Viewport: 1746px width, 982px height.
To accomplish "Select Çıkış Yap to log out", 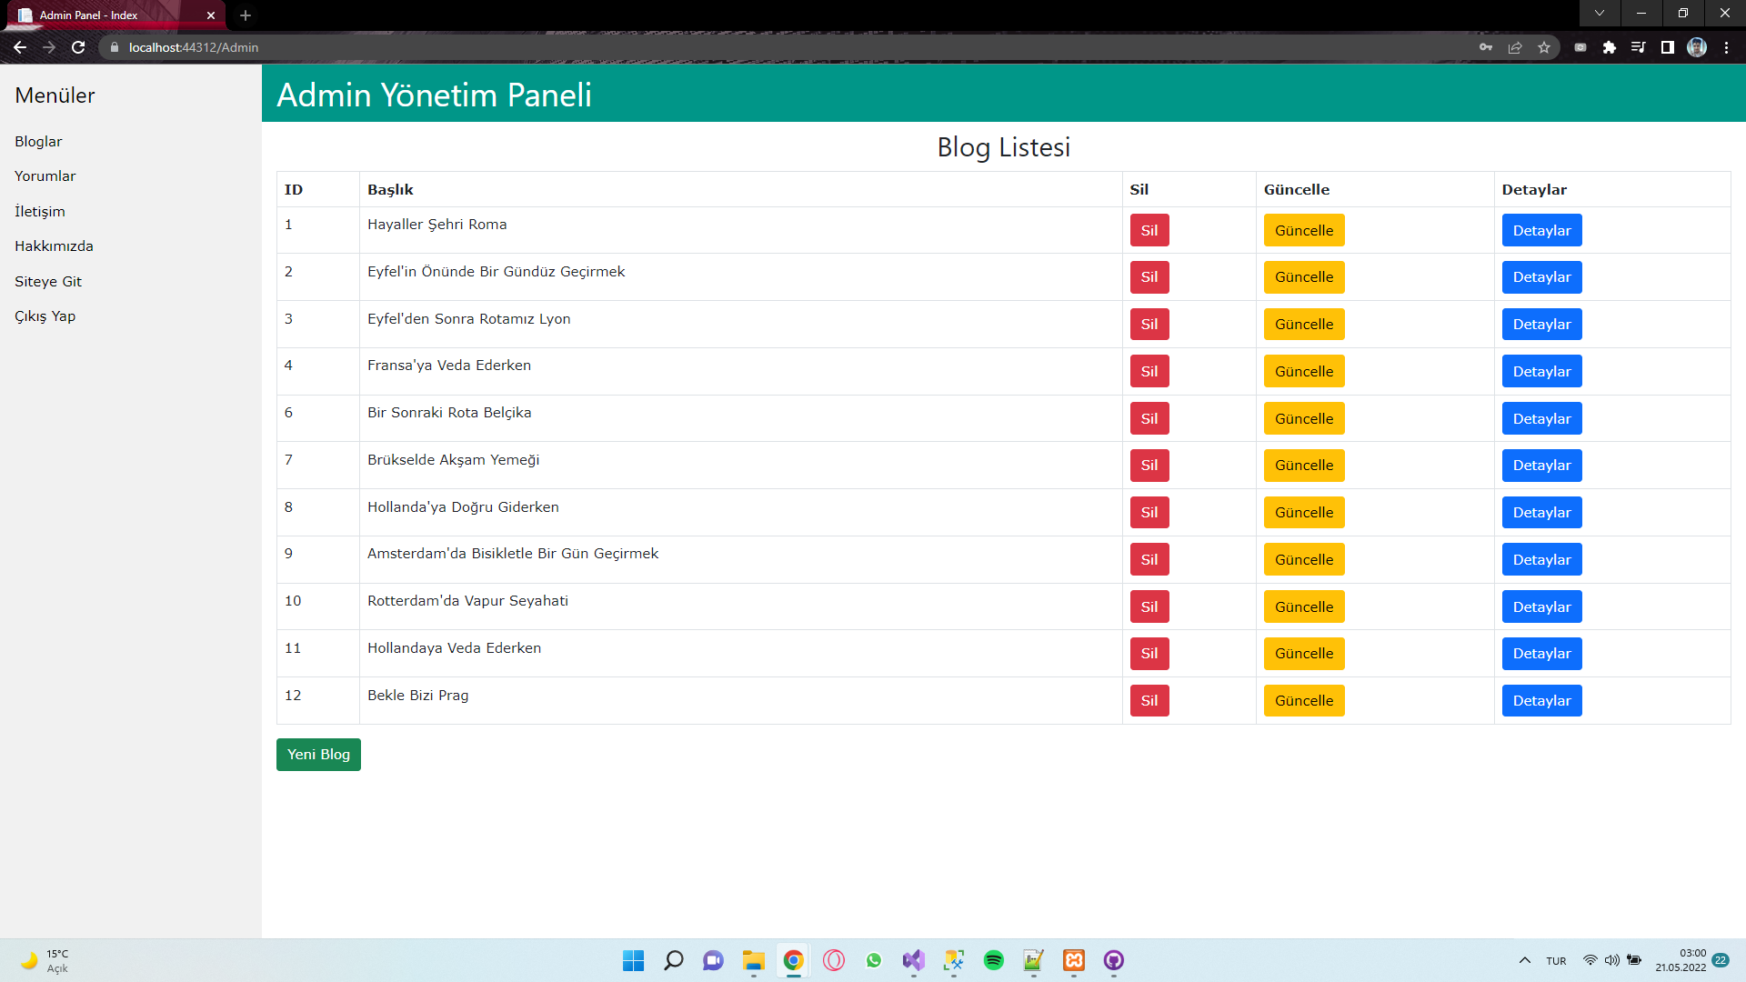I will 45,316.
